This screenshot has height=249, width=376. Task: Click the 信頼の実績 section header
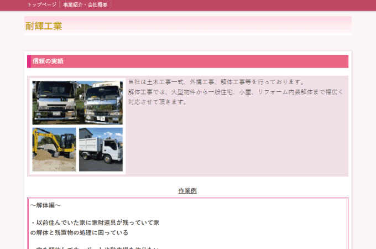tap(48, 61)
